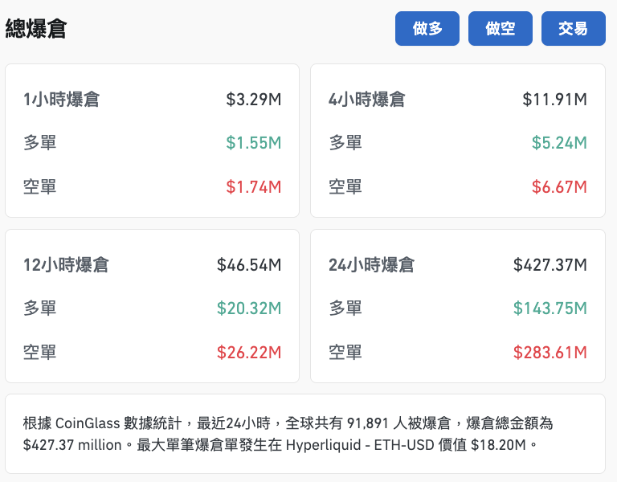Image resolution: width=617 pixels, height=482 pixels.
Task: Click the $1.55M long liquidation value
Action: [254, 143]
